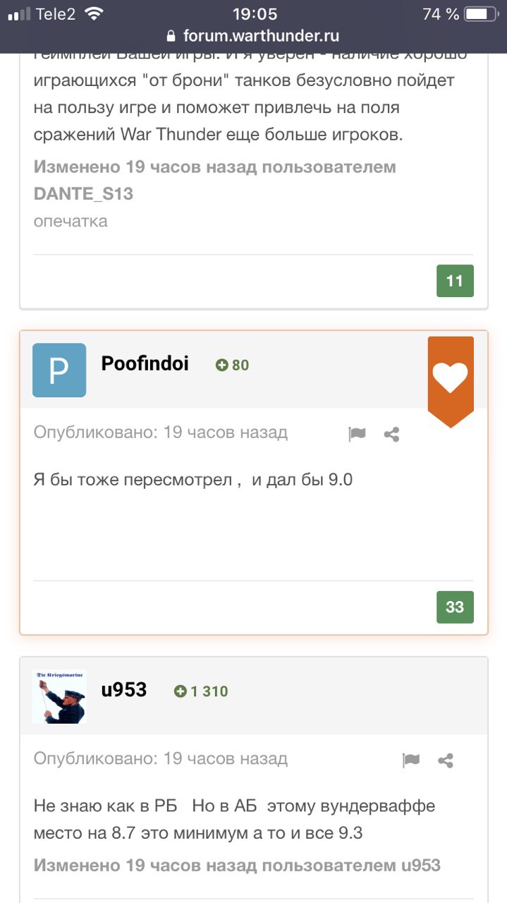The width and height of the screenshot is (507, 903).
Task: Click the green 11 reactions count
Action: tap(455, 281)
